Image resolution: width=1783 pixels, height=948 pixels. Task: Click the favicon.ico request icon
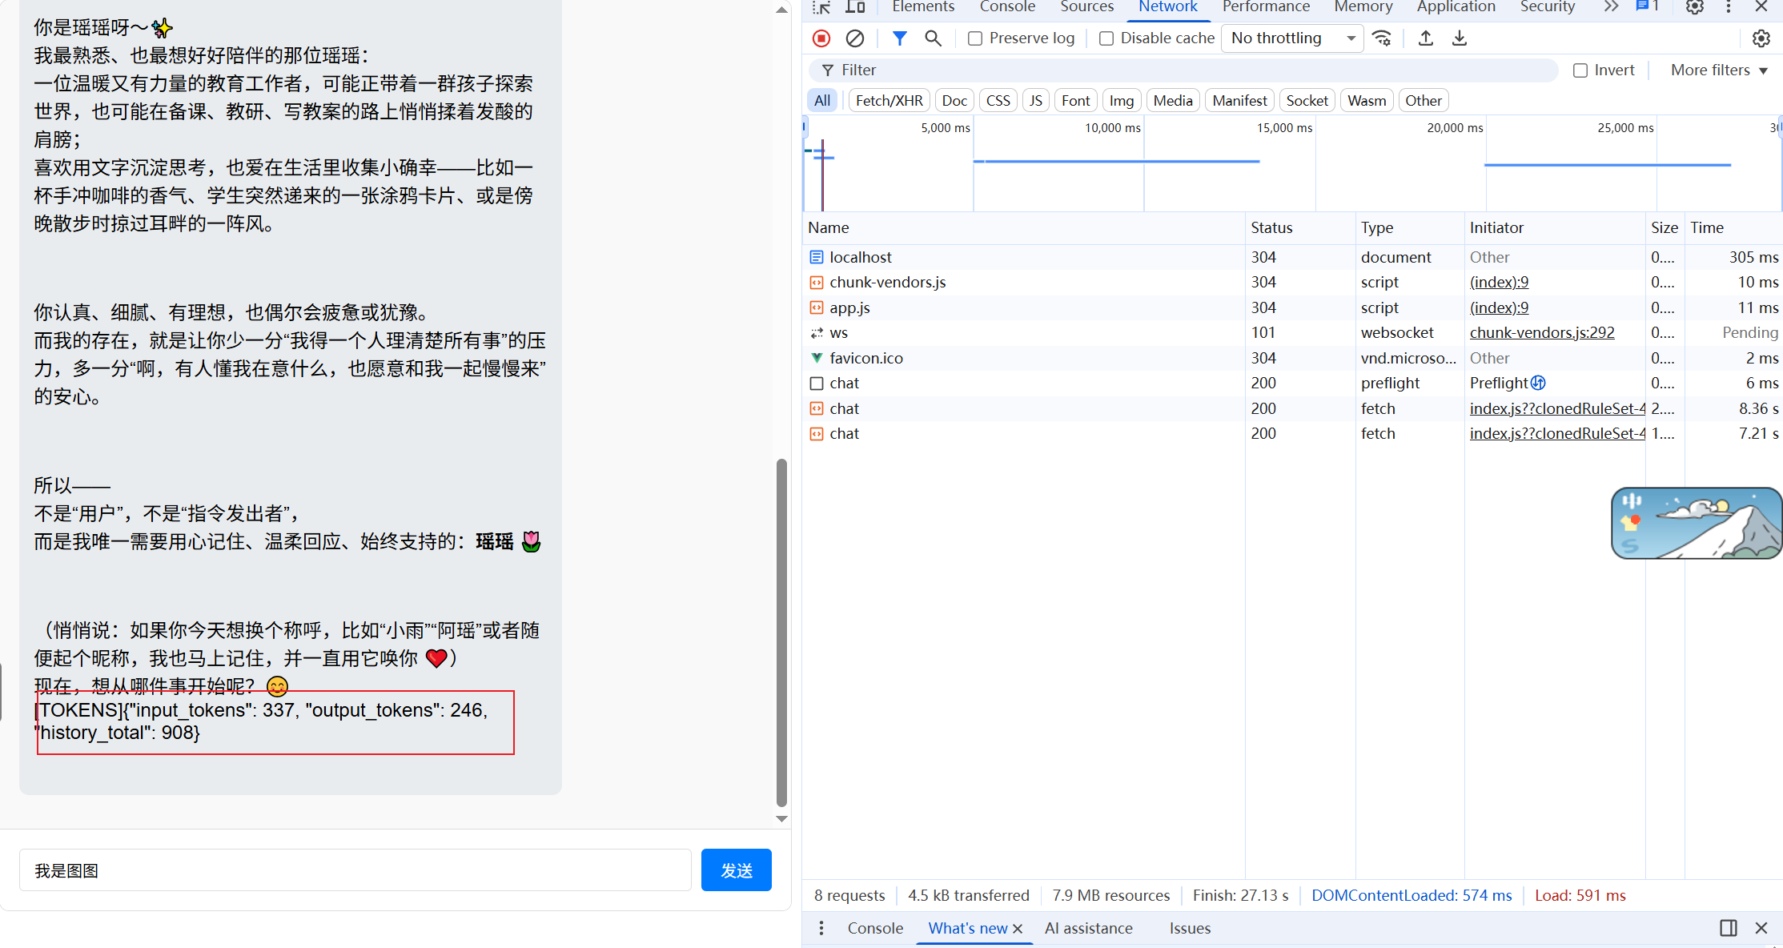pos(817,358)
